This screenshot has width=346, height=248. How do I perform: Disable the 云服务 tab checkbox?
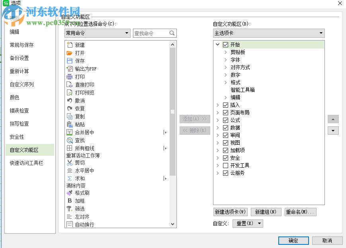click(x=226, y=173)
